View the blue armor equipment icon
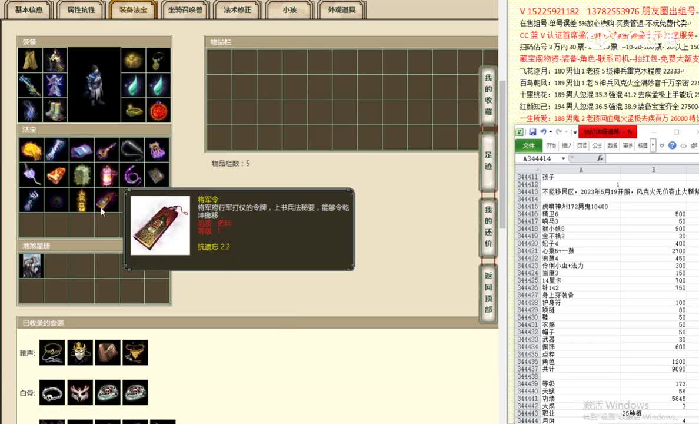699x424 pixels. (55, 85)
